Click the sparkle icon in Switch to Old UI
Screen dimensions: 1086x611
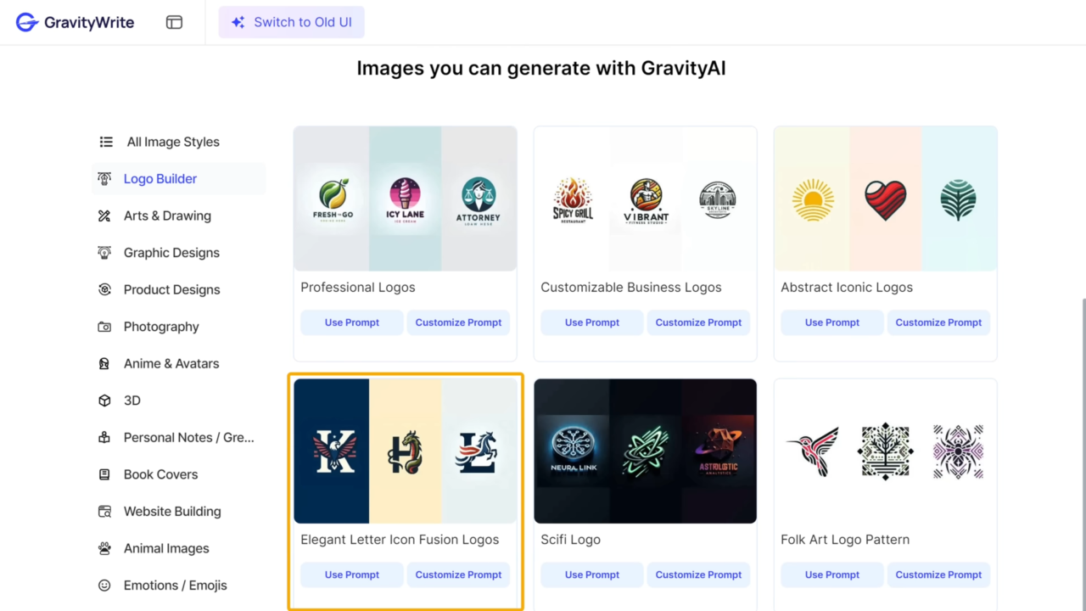pos(238,23)
